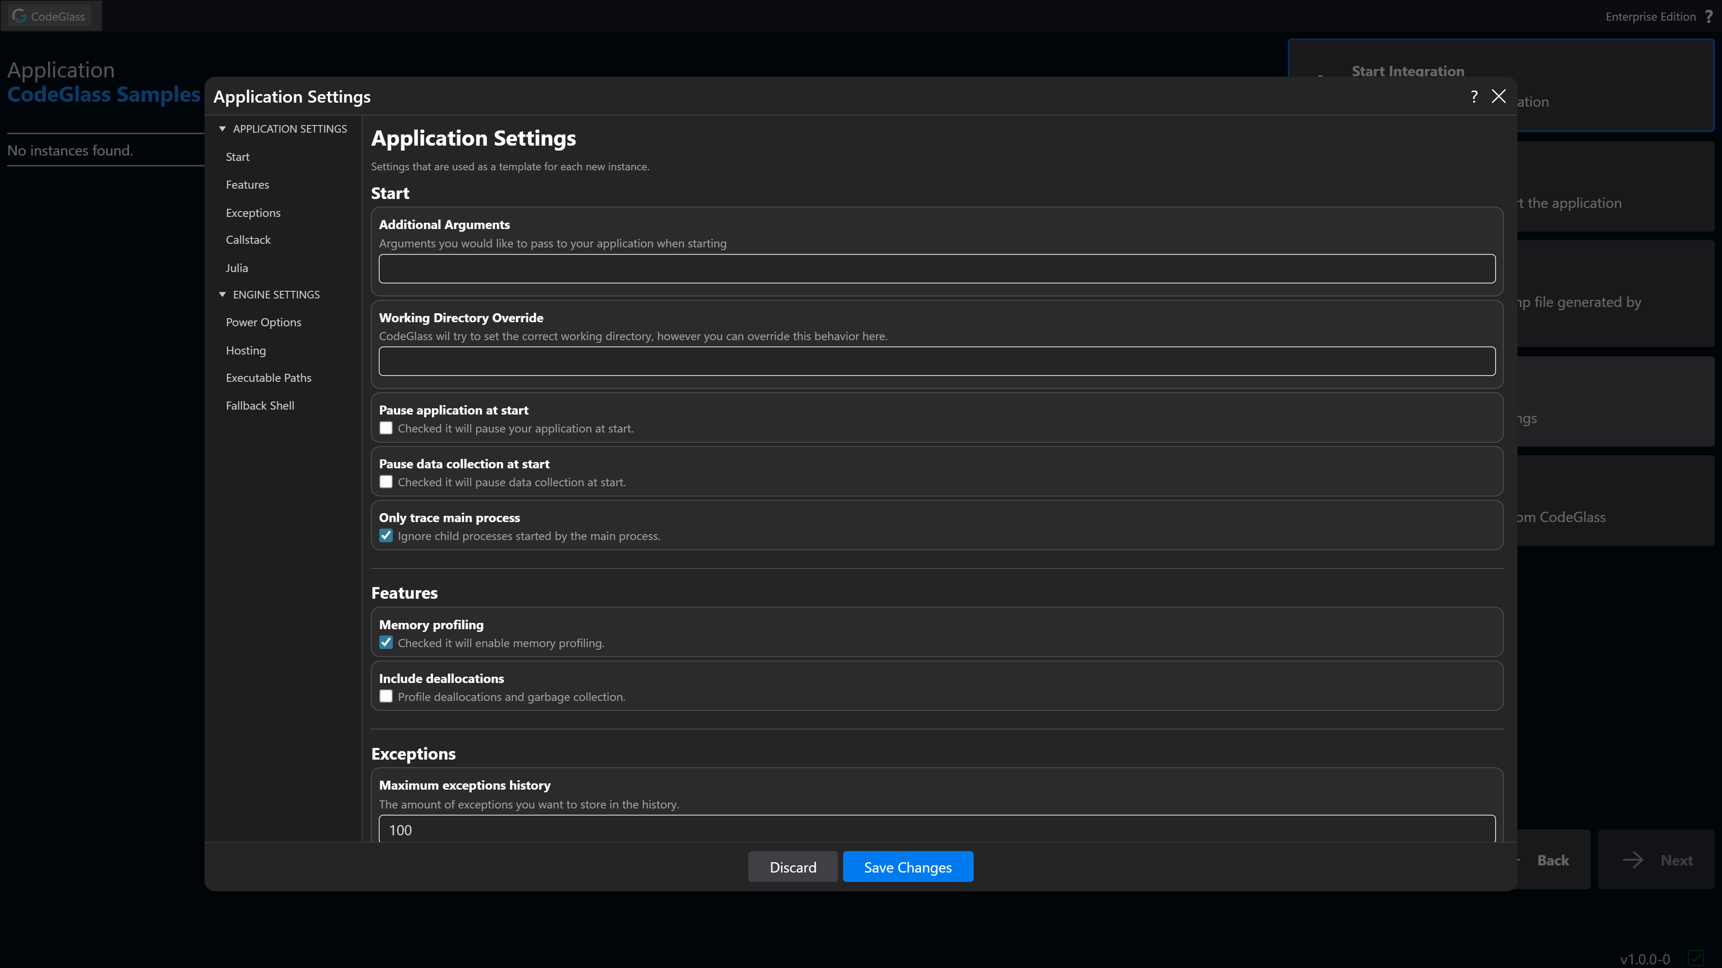
Task: Discard the settings changes
Action: coord(793,867)
